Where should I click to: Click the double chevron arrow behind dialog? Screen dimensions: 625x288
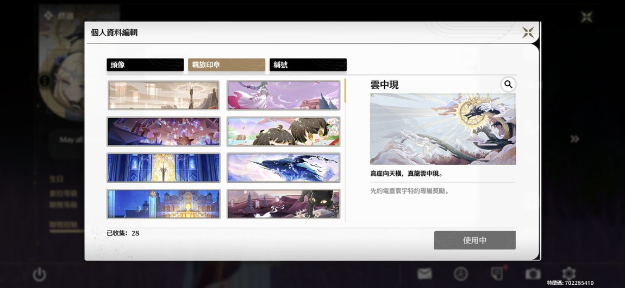point(574,139)
